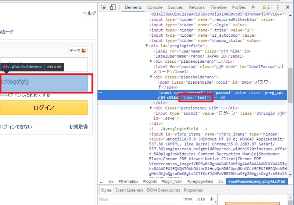Select the input name="ls_autocomp" line
The image size is (294, 205).
coord(203,35)
